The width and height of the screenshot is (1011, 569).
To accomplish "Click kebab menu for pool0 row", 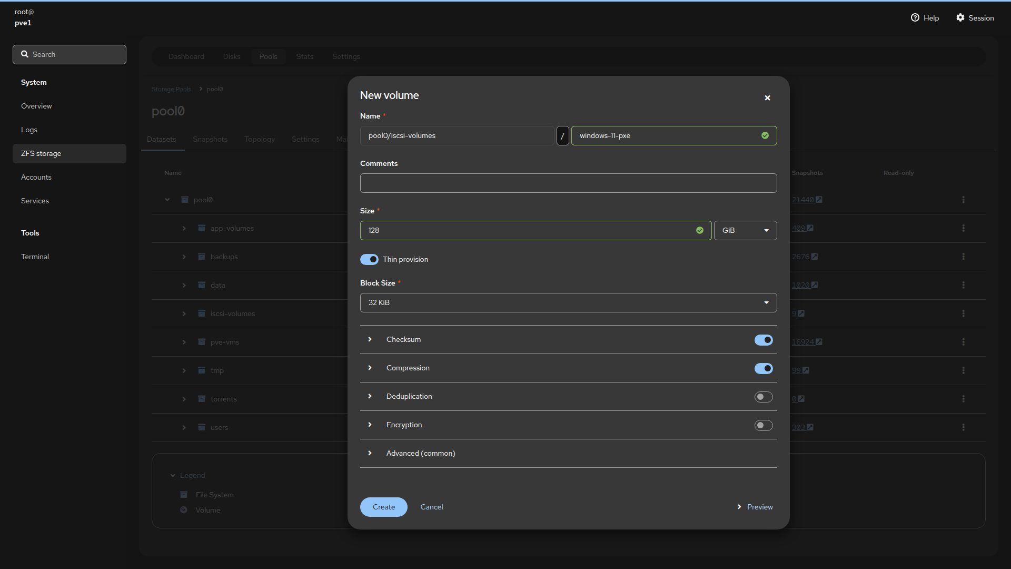I will coord(963,200).
